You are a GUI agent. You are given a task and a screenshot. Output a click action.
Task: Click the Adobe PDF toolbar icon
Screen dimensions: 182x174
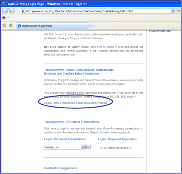(x=4, y=18)
